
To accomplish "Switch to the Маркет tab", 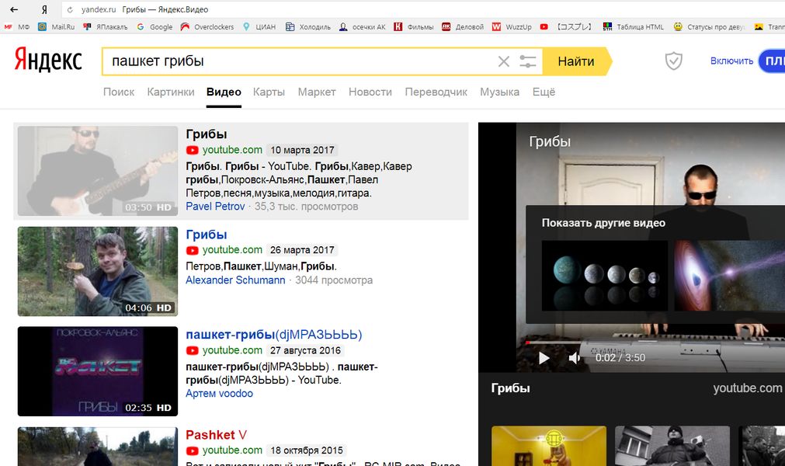I will [317, 92].
